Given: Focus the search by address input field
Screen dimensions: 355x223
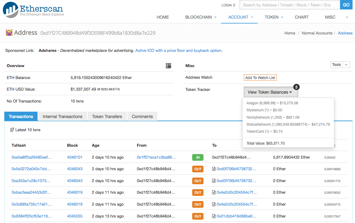Looking at the screenshot, I should pyautogui.click(x=290, y=5).
